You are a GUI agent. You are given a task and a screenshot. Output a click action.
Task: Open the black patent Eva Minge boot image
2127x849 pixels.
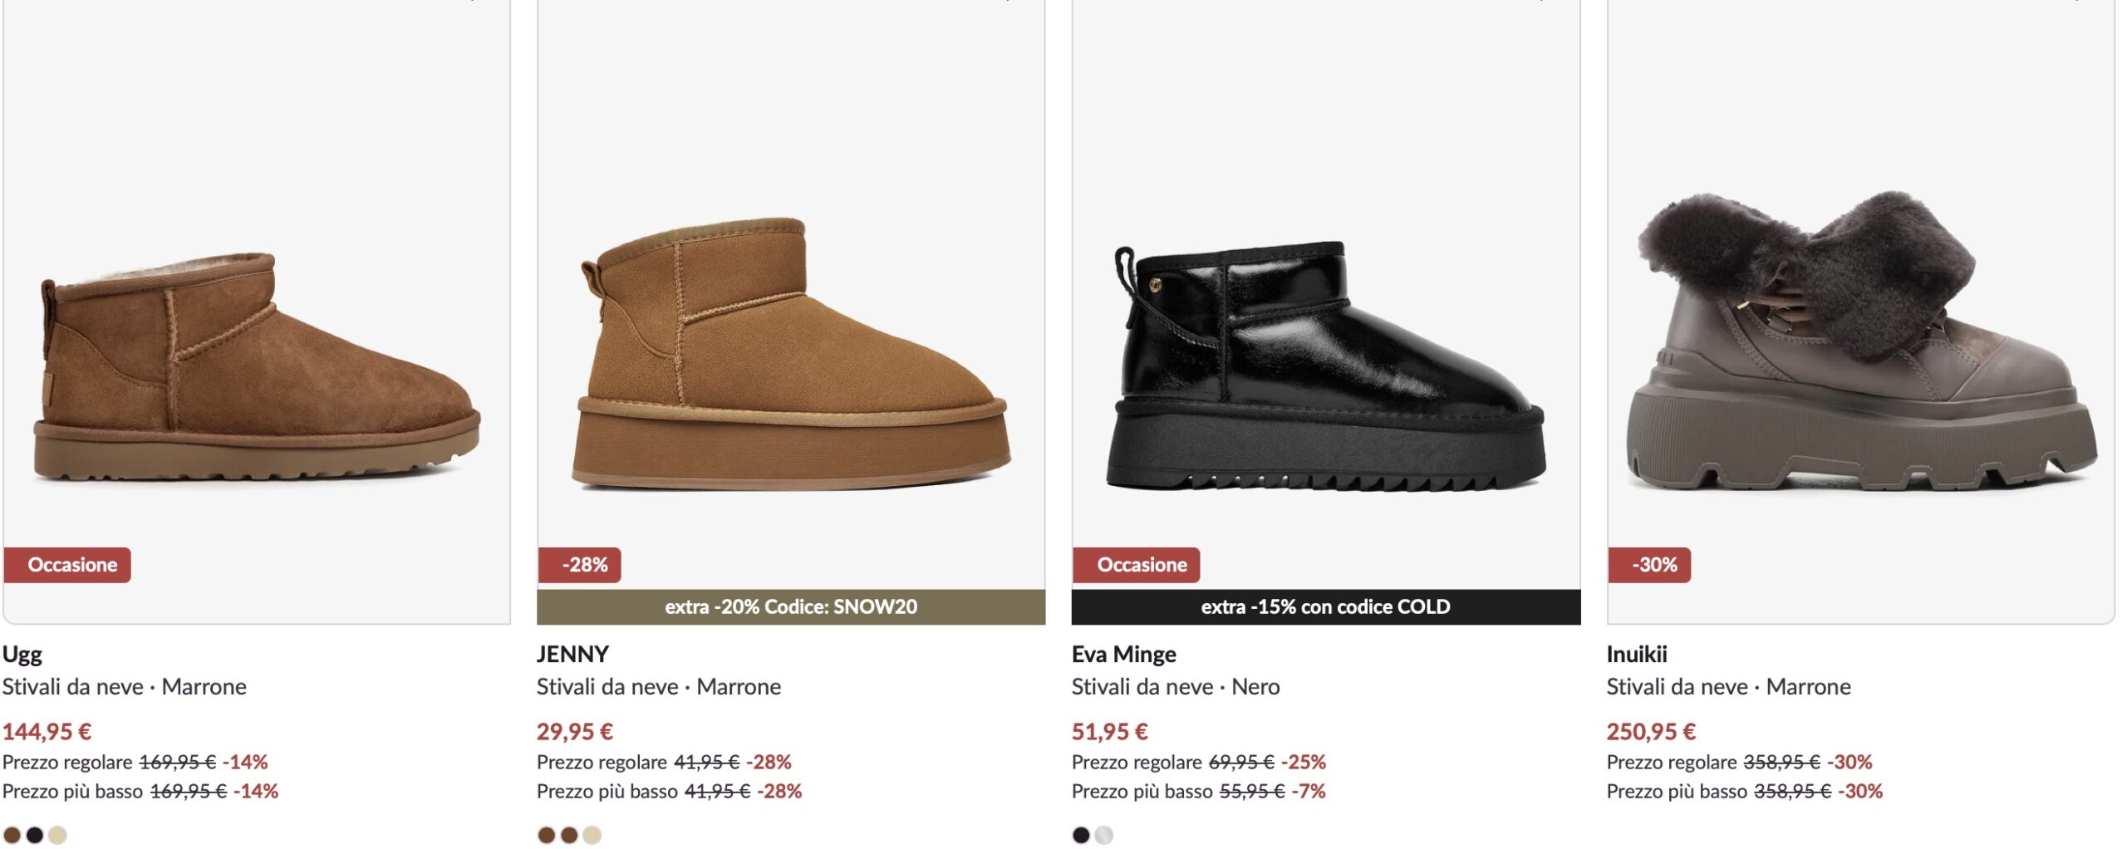pos(1326,366)
